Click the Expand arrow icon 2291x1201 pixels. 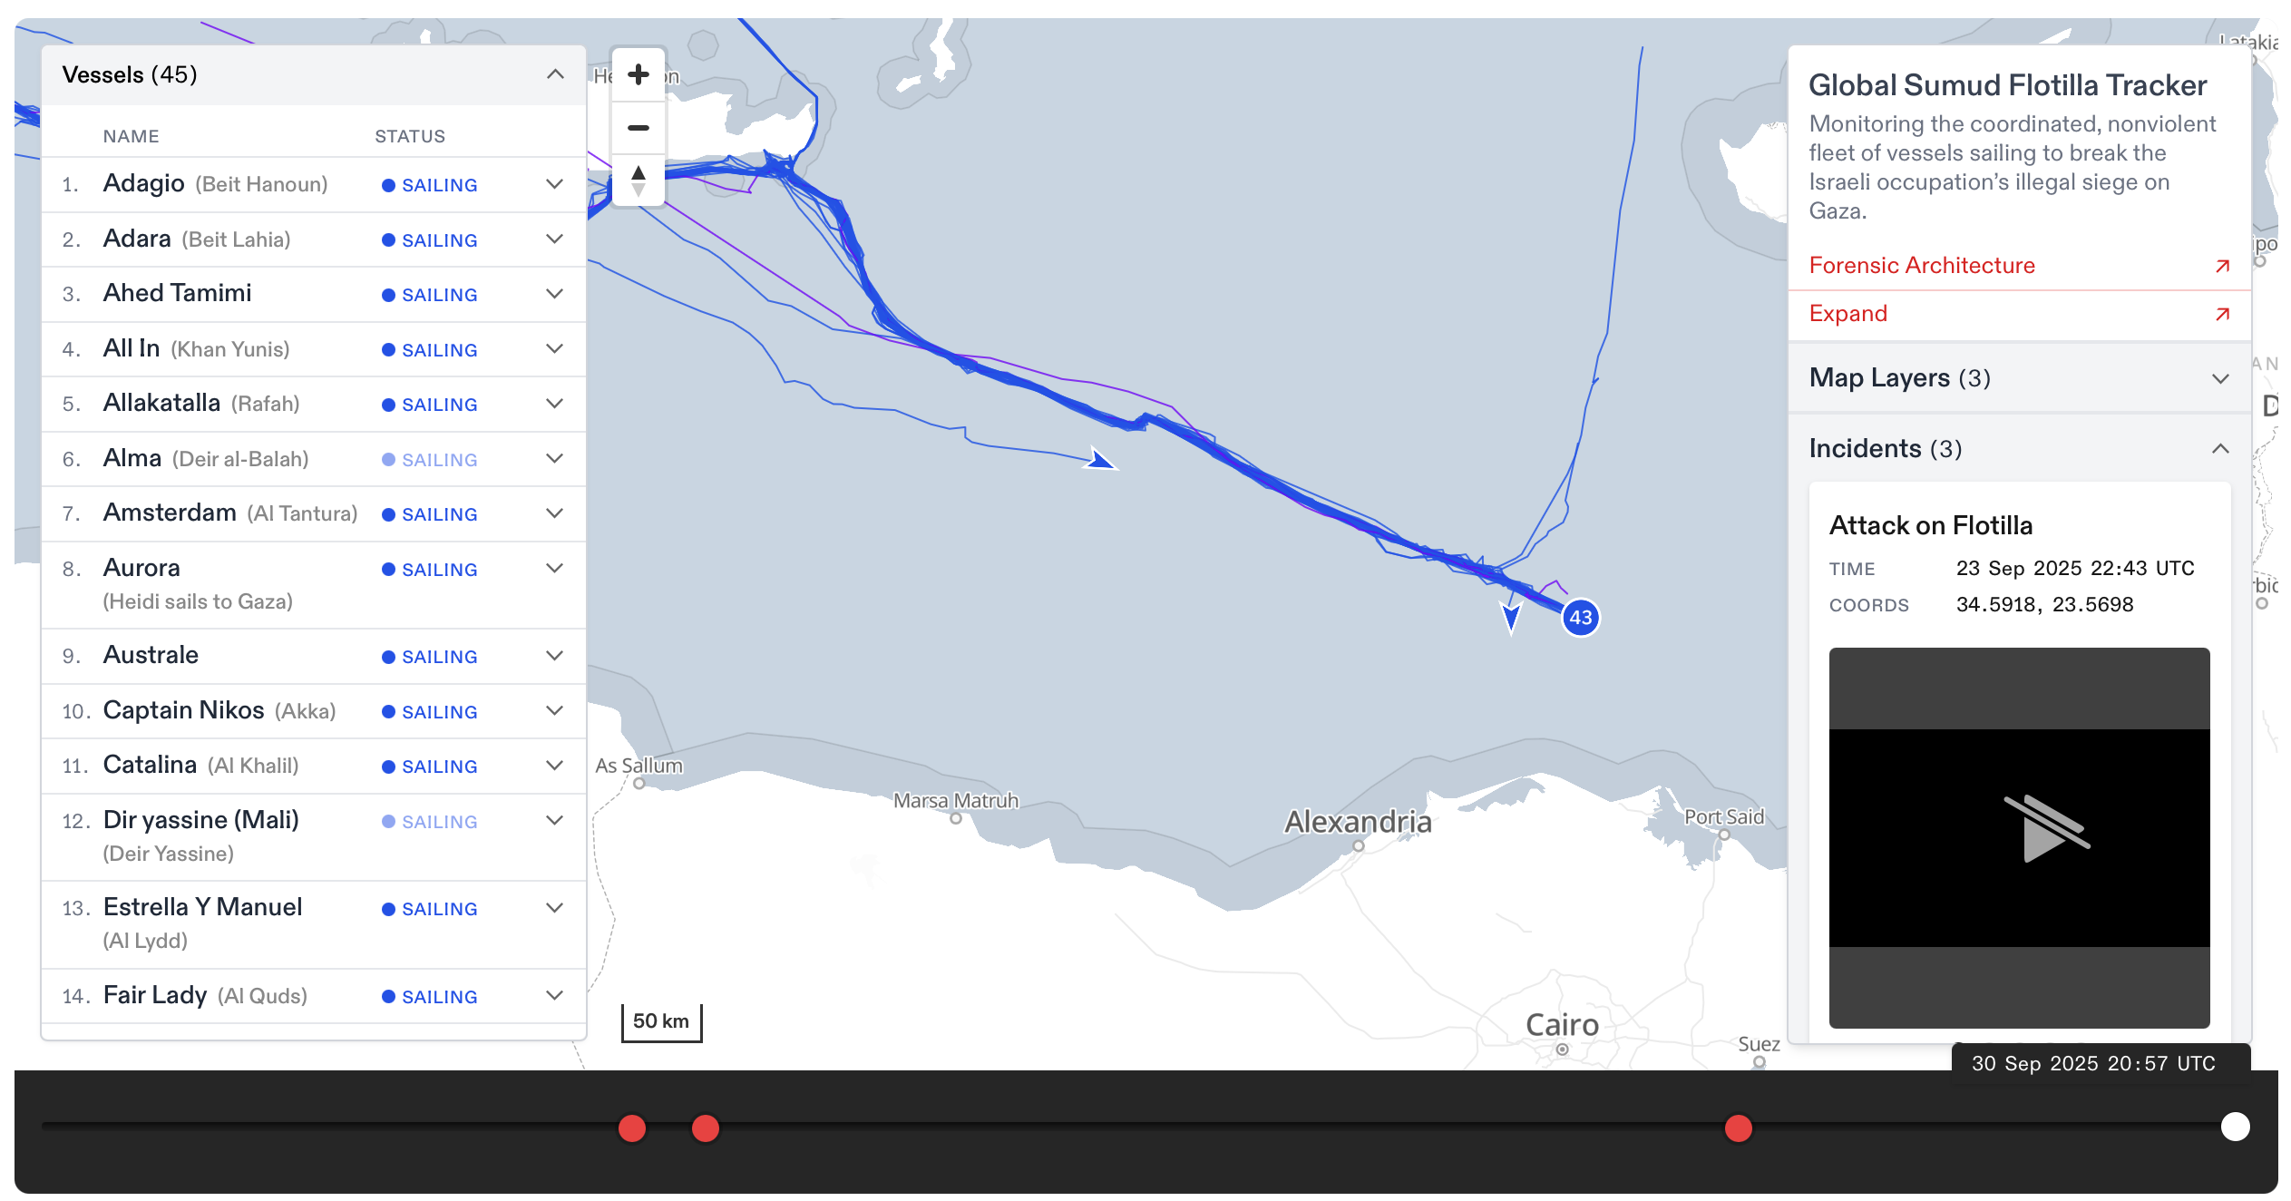pos(2222,314)
